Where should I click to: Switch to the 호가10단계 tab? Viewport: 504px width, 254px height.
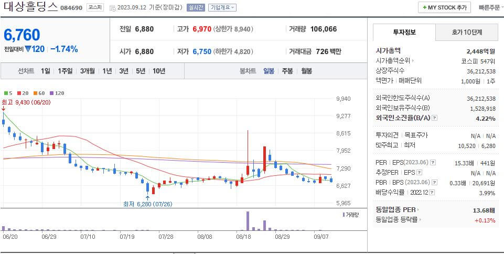(467, 32)
